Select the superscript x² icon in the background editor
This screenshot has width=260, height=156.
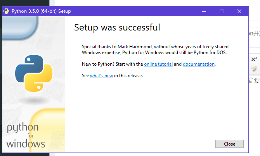point(254,59)
